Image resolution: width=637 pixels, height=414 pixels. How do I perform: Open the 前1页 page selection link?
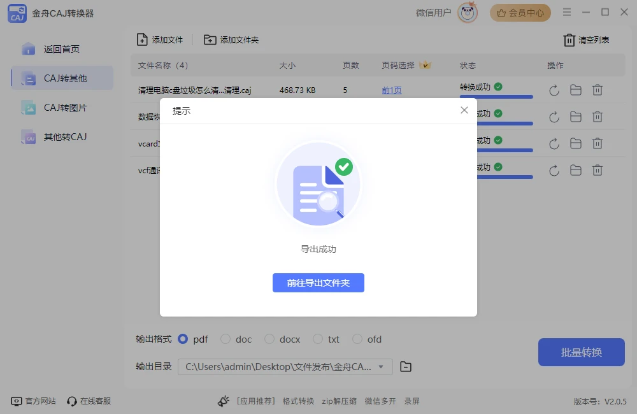pos(392,90)
